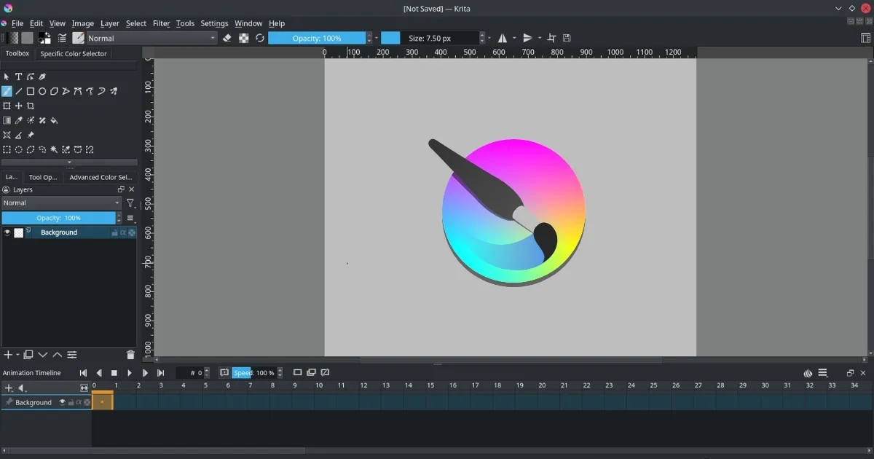Adjust brush Opacity slider in toolbar

click(x=317, y=38)
